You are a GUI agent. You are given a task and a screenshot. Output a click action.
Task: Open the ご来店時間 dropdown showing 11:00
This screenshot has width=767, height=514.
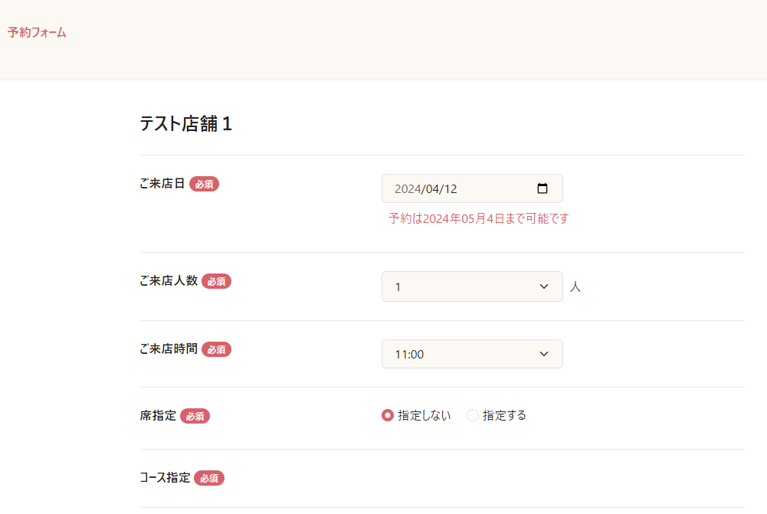(471, 354)
